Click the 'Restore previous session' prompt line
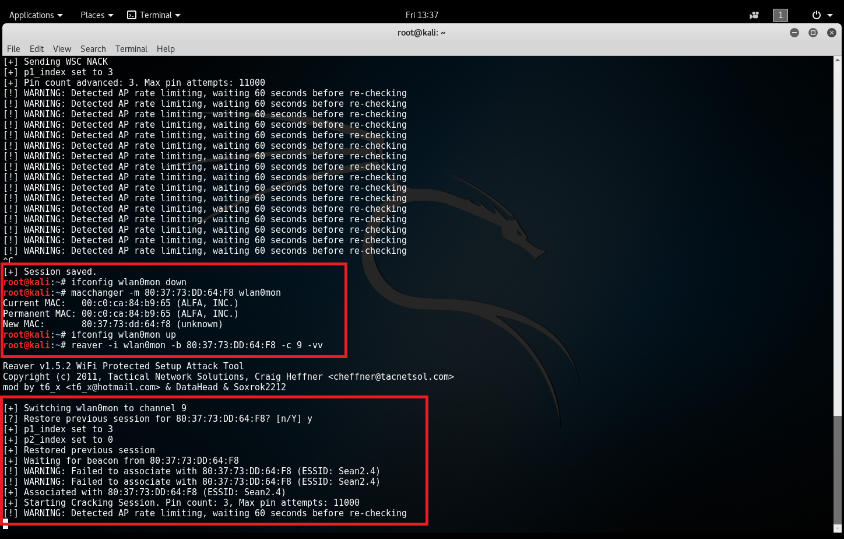The height and width of the screenshot is (539, 844). [x=157, y=419]
